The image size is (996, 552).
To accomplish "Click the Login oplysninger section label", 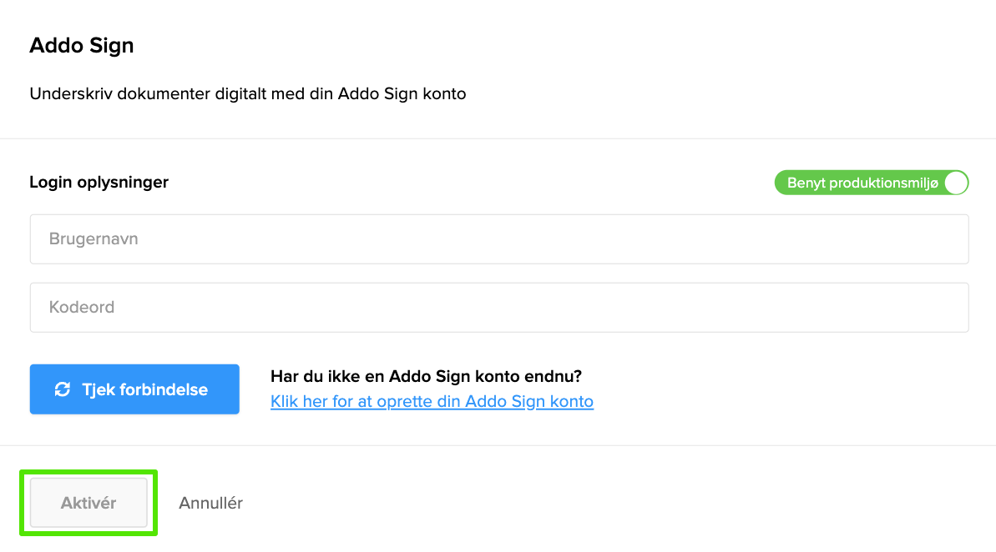I will (x=99, y=182).
